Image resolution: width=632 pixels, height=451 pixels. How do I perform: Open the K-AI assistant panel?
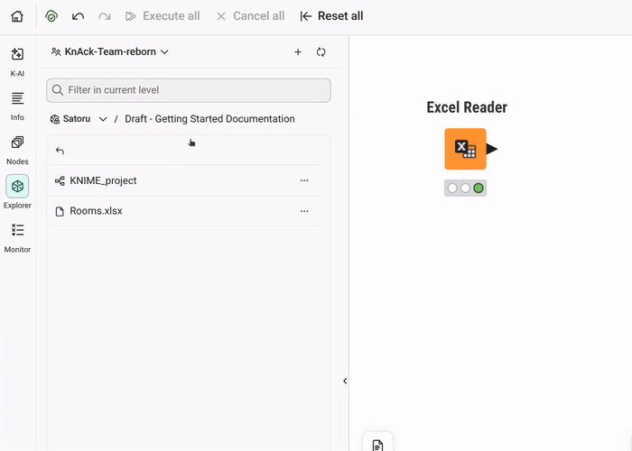pos(17,61)
